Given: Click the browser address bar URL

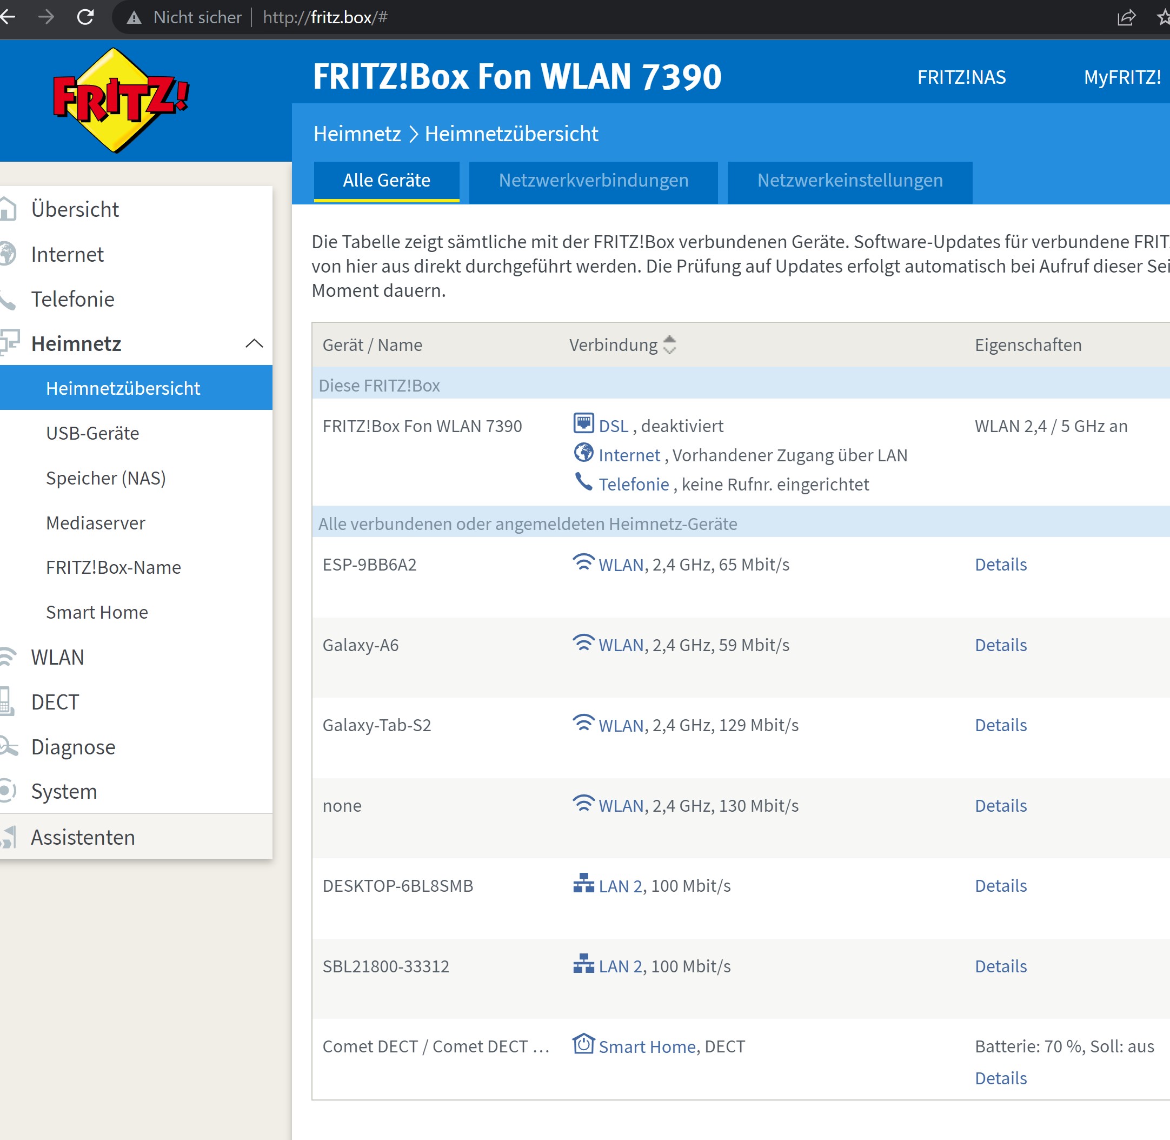Looking at the screenshot, I should (x=325, y=17).
